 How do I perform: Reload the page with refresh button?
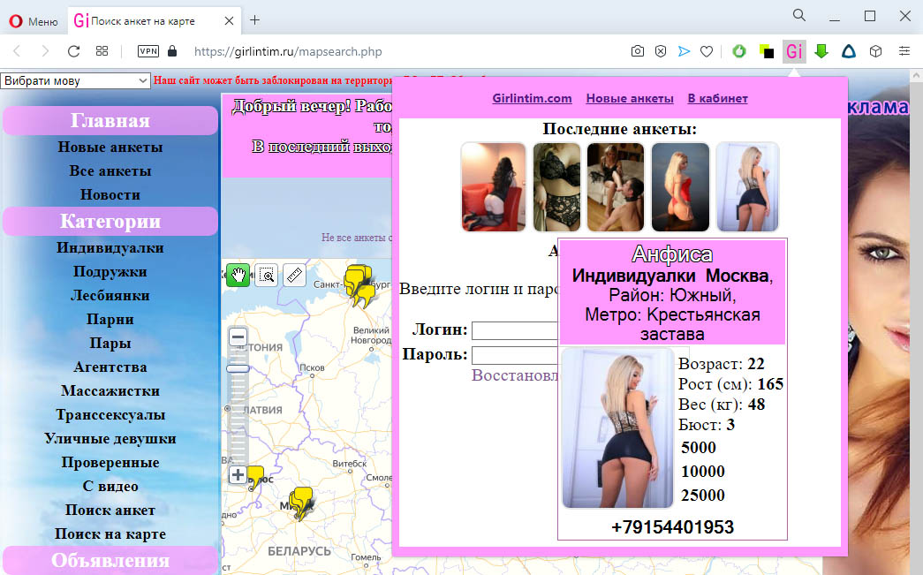[x=73, y=51]
